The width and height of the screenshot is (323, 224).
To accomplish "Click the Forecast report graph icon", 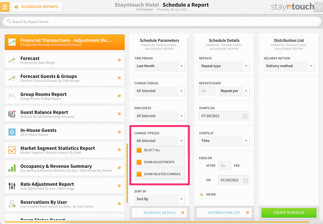I will pyautogui.click(x=12, y=60).
